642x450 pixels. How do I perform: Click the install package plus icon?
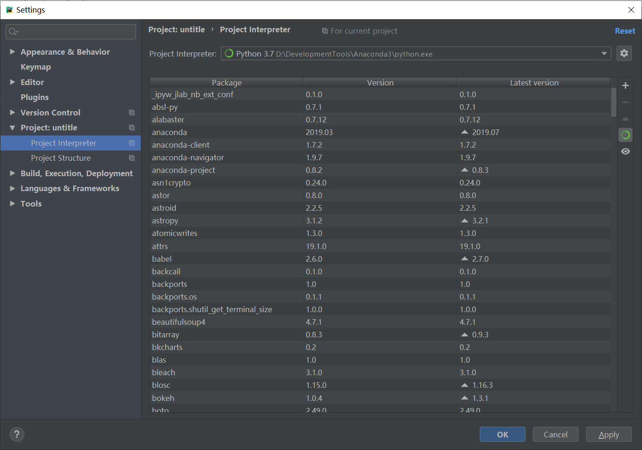tap(625, 86)
